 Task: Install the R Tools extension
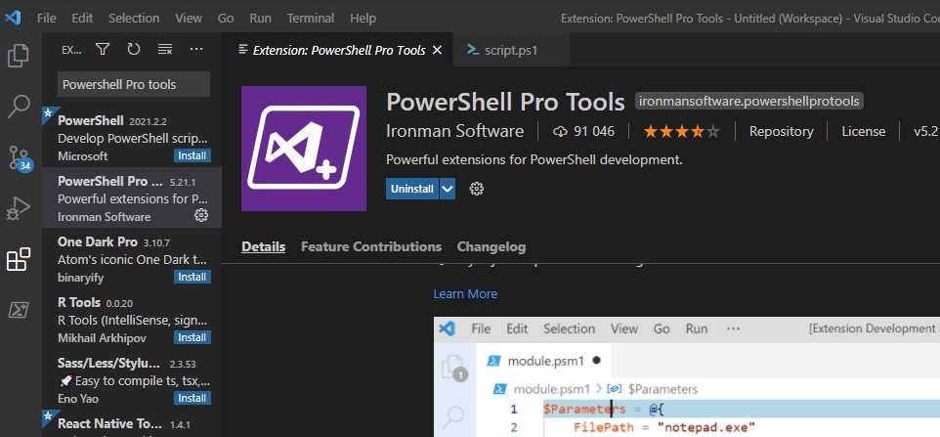192,337
